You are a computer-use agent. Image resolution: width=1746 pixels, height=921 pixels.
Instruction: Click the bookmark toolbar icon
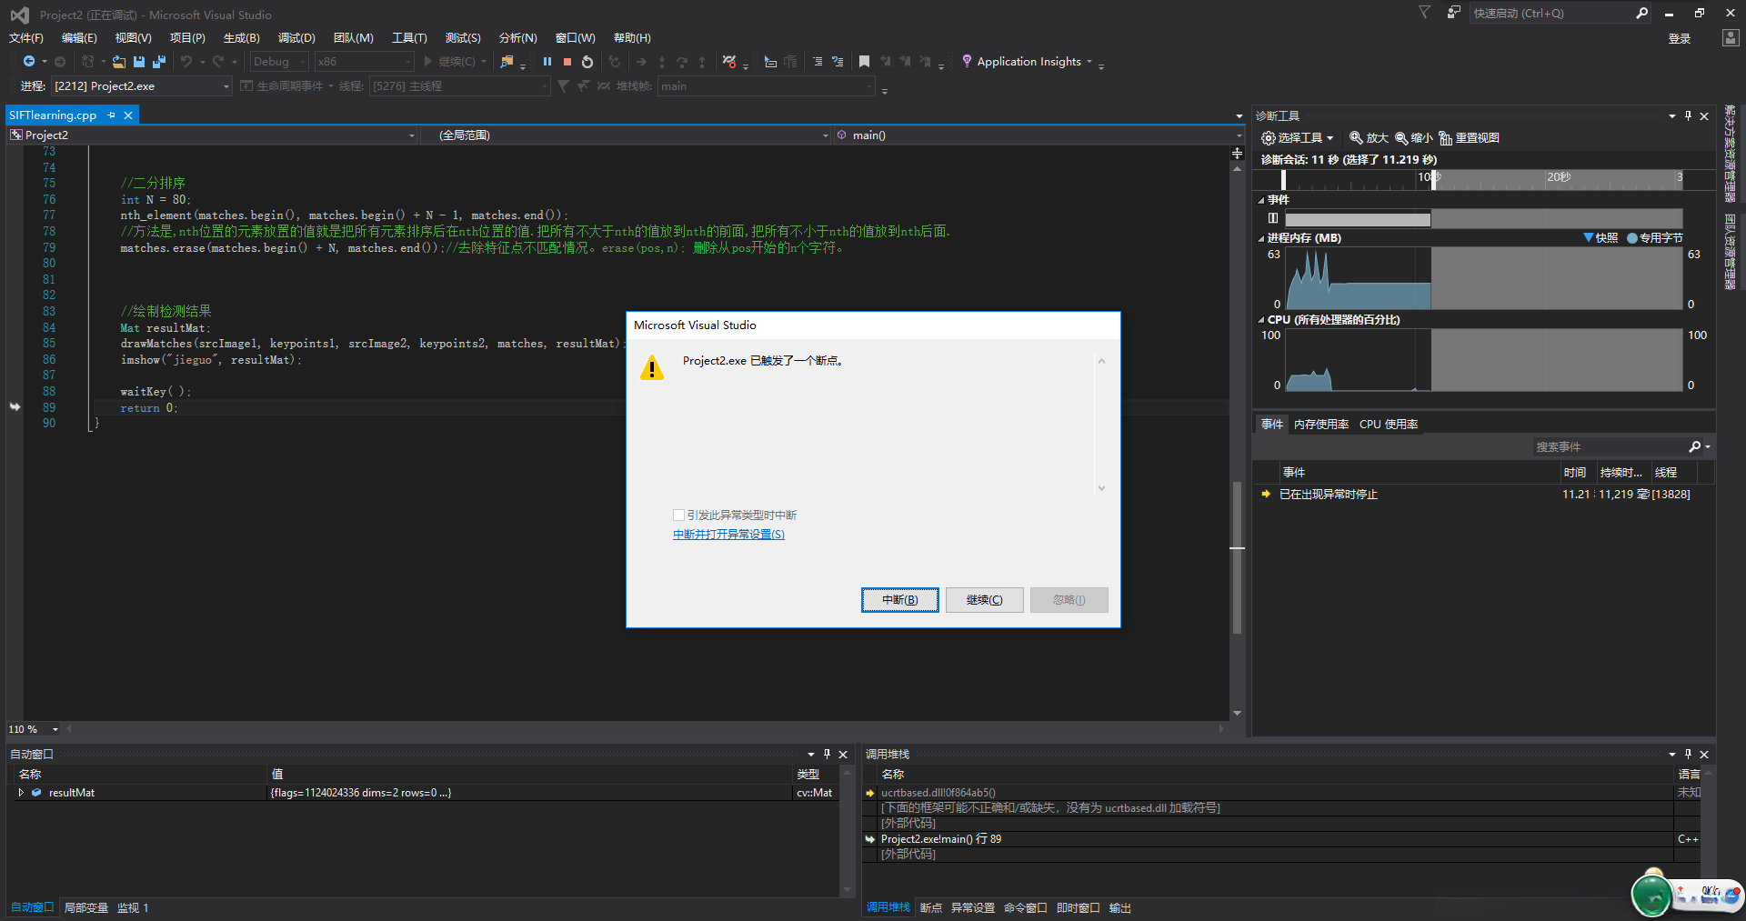point(864,62)
